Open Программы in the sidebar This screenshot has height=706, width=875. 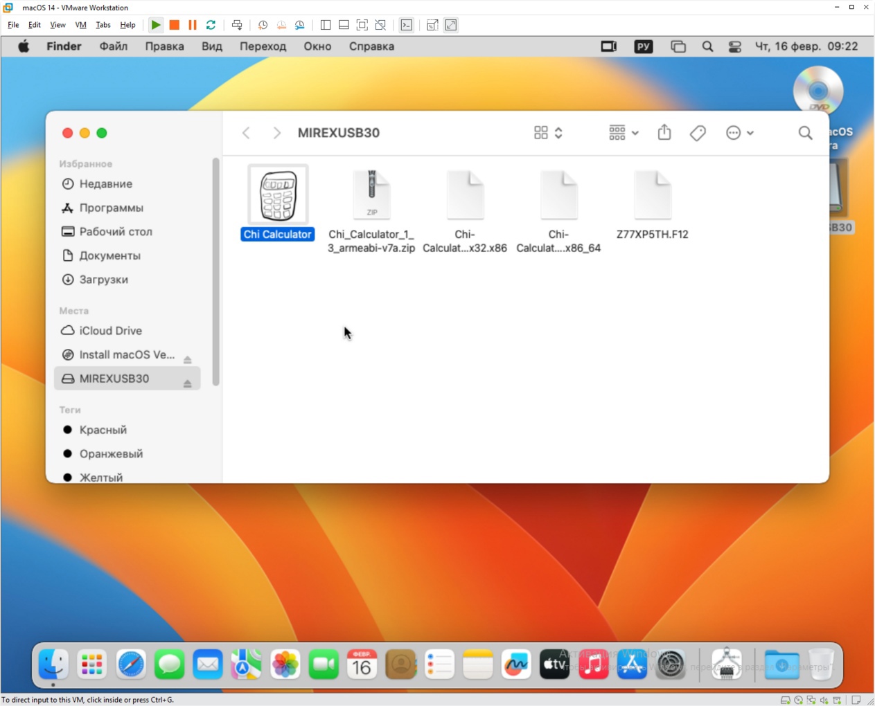click(111, 208)
